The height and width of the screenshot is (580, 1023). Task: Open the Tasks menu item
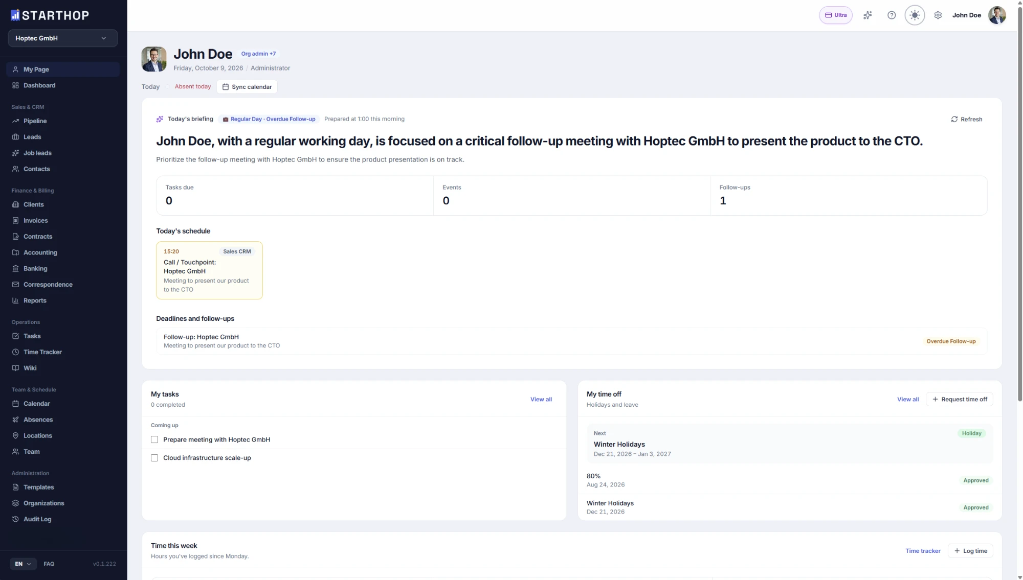63,336
